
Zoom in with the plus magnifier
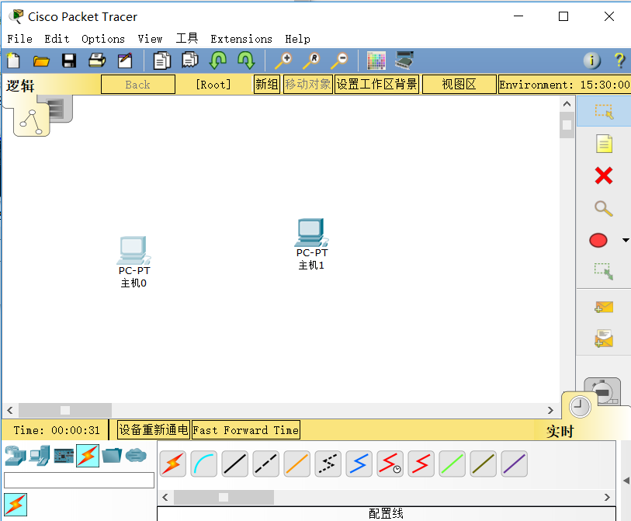tap(283, 61)
